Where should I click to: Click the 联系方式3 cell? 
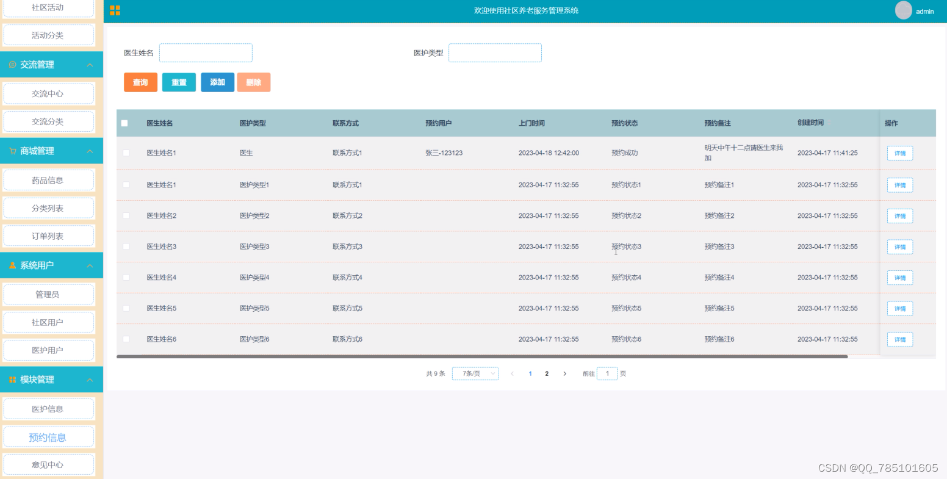347,247
